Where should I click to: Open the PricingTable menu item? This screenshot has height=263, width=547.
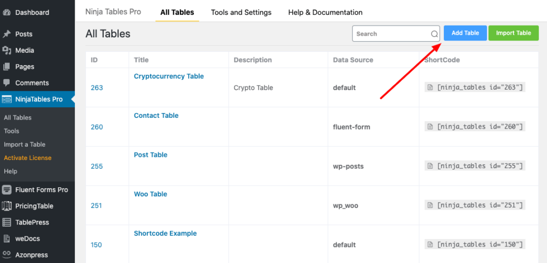tap(34, 206)
